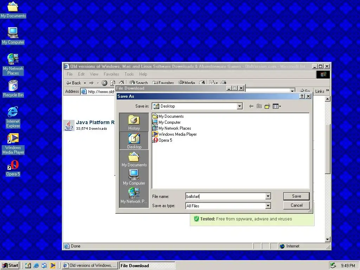This screenshot has width=360, height=270.
Task: Click the Home icon in IE toolbar
Action: point(121,82)
